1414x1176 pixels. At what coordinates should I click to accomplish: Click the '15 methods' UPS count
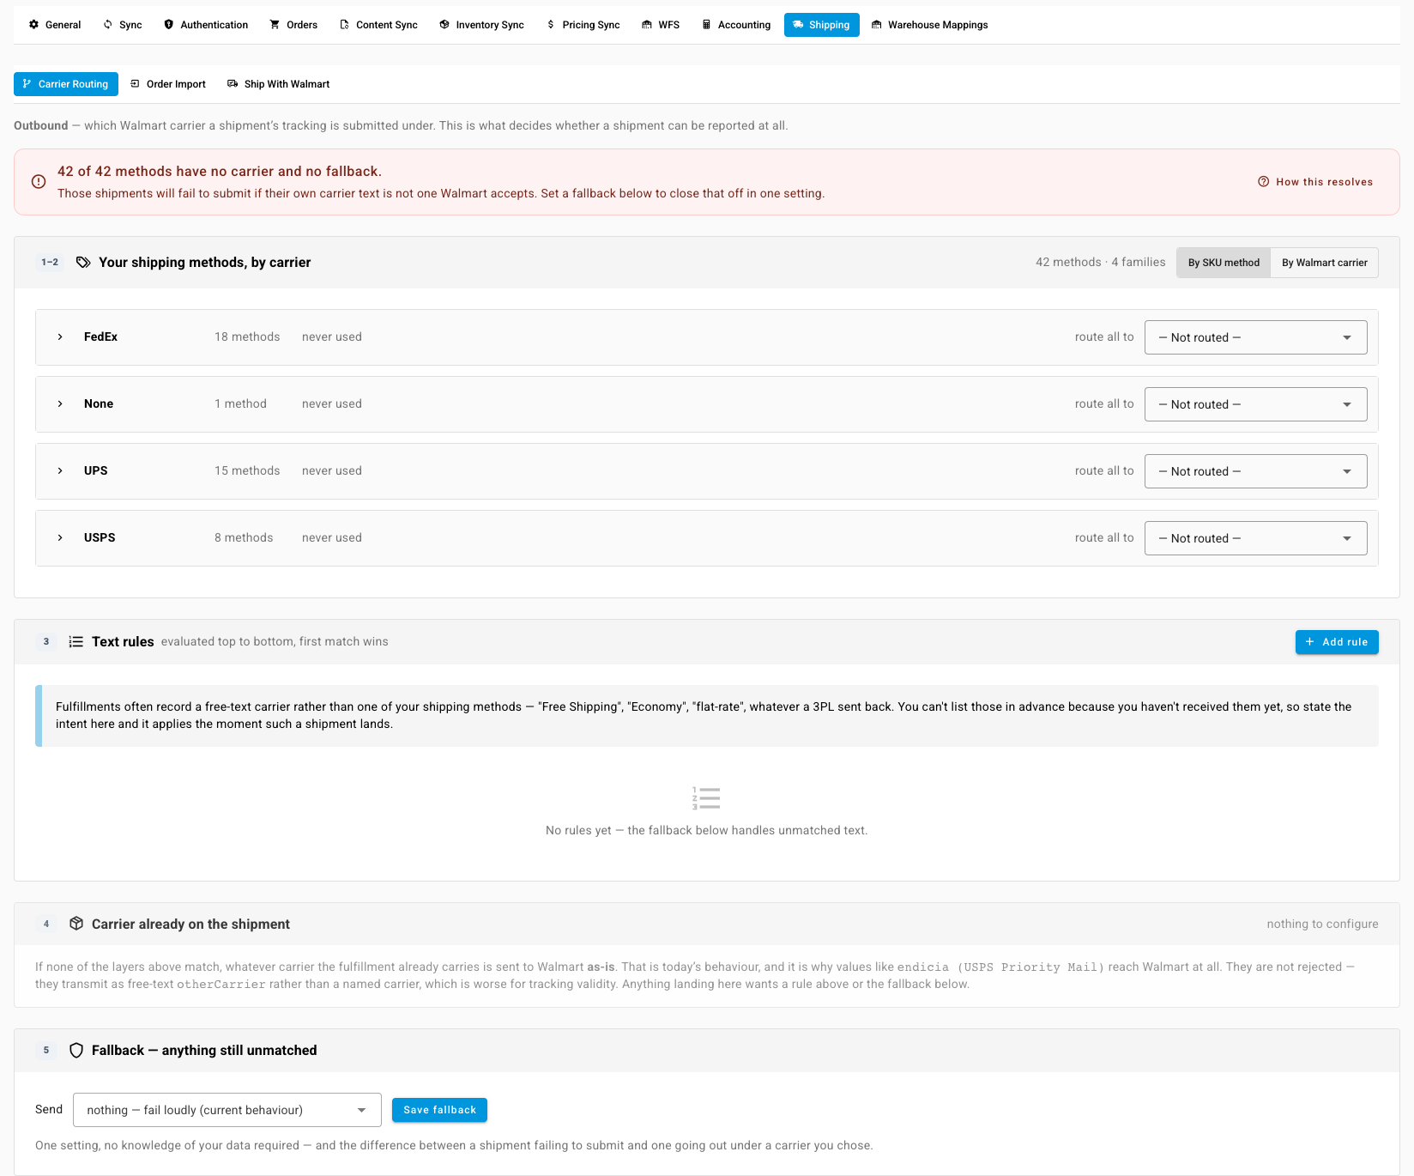(247, 471)
